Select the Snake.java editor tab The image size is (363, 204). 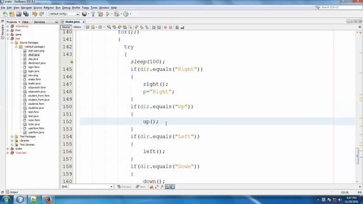pos(72,22)
